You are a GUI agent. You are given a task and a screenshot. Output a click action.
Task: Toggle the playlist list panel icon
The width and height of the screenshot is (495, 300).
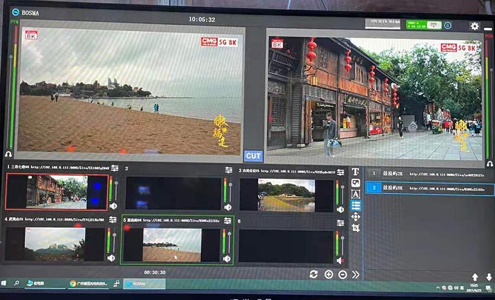(356, 205)
